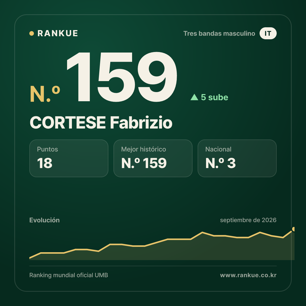Click the yellow dot beside RANKUE
This screenshot has width=306, height=306.
pyautogui.click(x=32, y=33)
